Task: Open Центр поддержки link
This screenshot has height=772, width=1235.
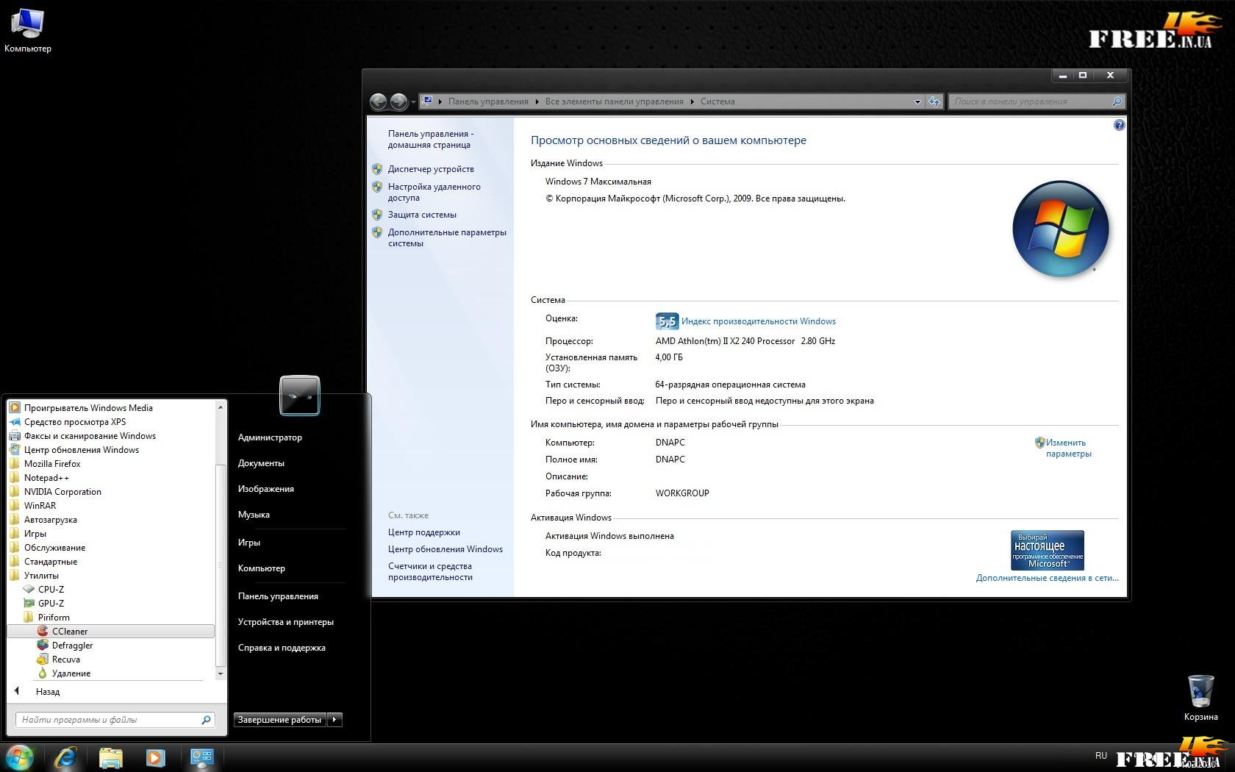Action: 424,532
